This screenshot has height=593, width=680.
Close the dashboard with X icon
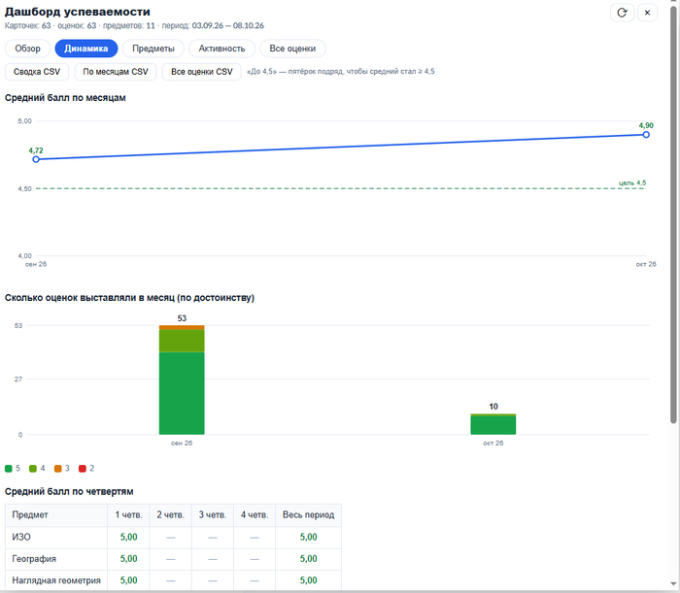tap(647, 13)
